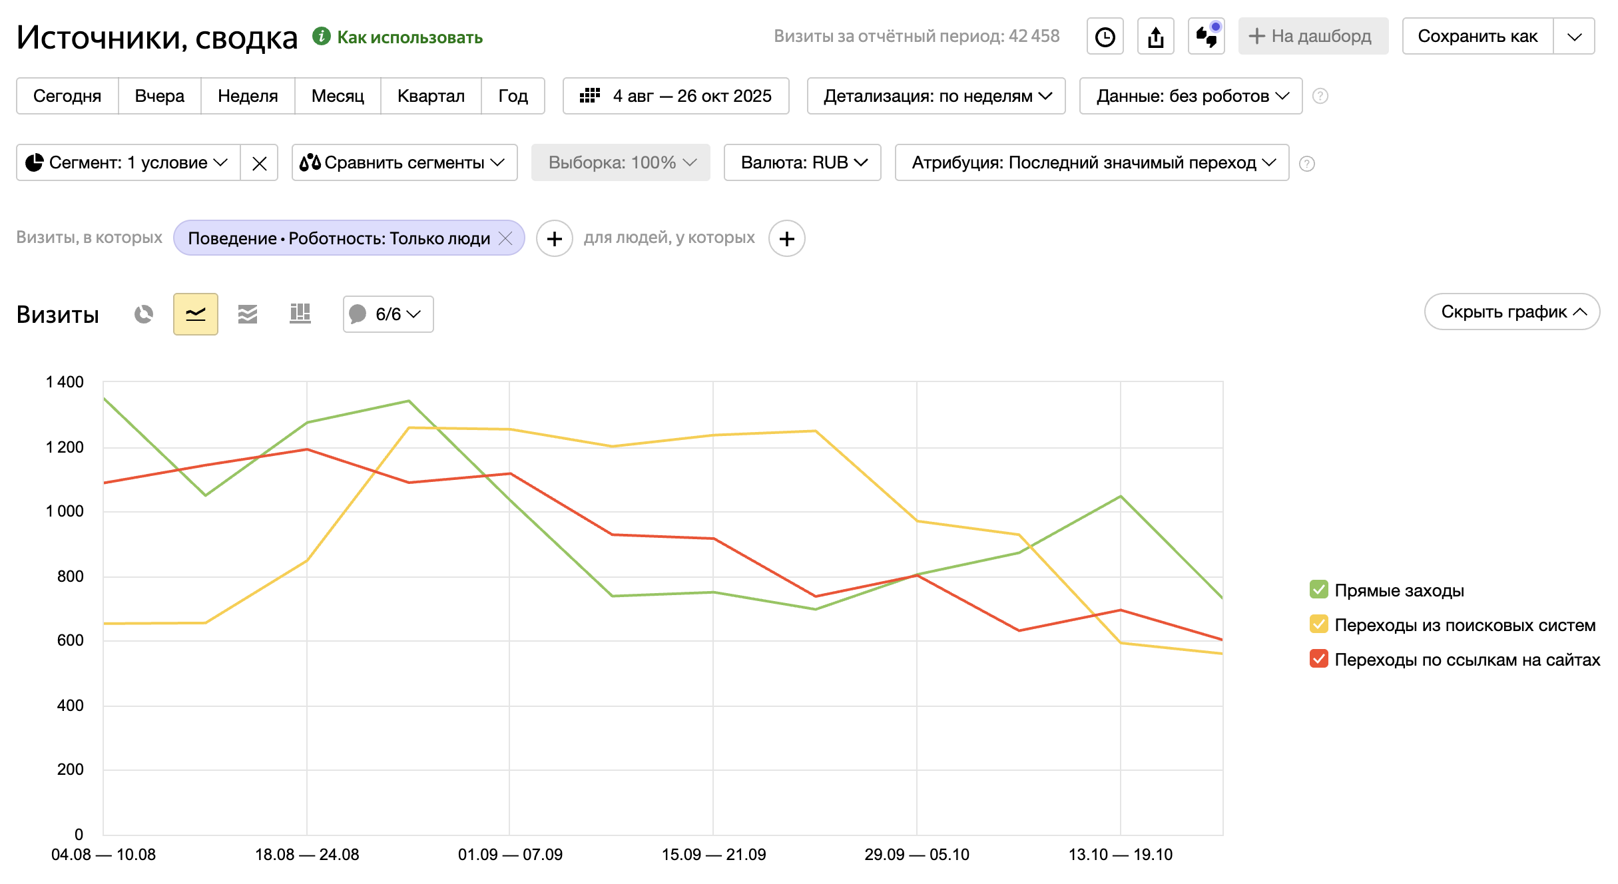Uncheck Прямые заходы legend checkbox
1618x884 pixels.
1318,590
